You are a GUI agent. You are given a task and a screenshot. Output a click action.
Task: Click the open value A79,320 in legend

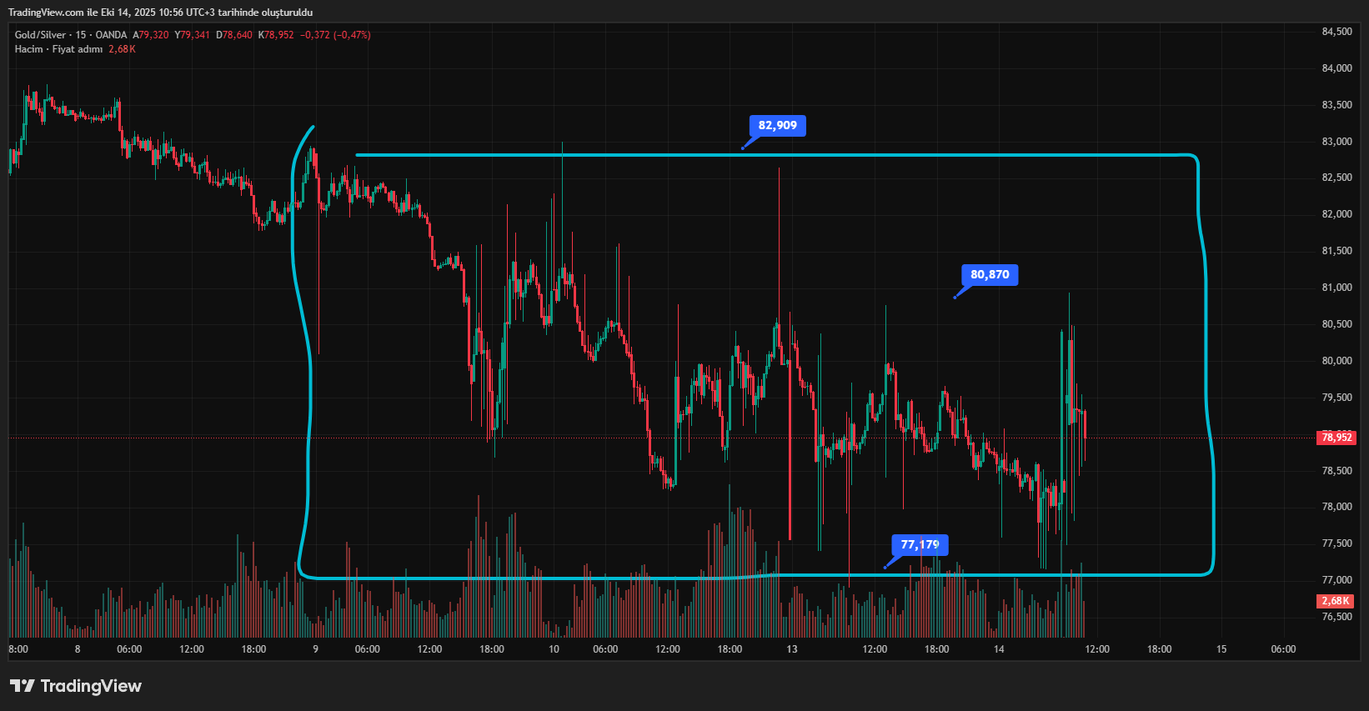[x=151, y=35]
